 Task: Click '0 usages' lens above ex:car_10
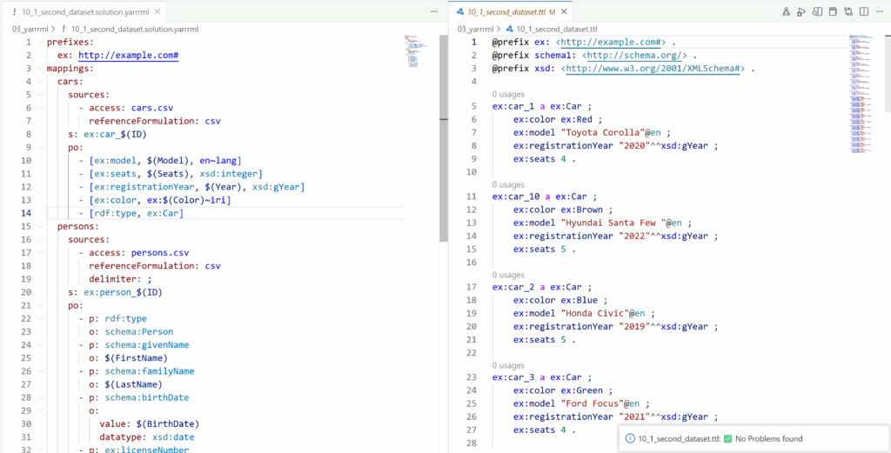508,184
